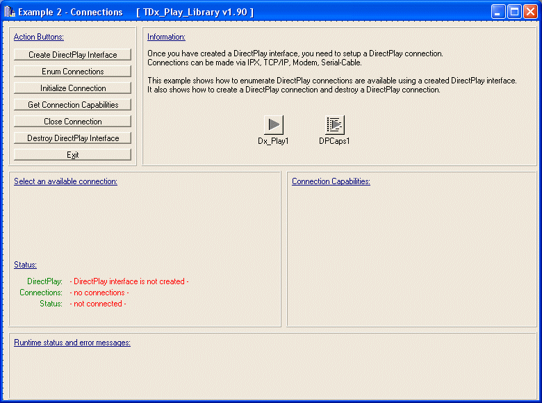
Task: Click 'DirectPlay interface is not created' text
Action: click(x=129, y=281)
